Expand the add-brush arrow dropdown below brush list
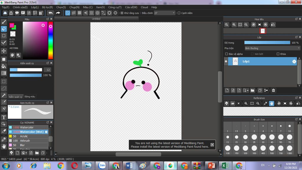 pos(26,153)
